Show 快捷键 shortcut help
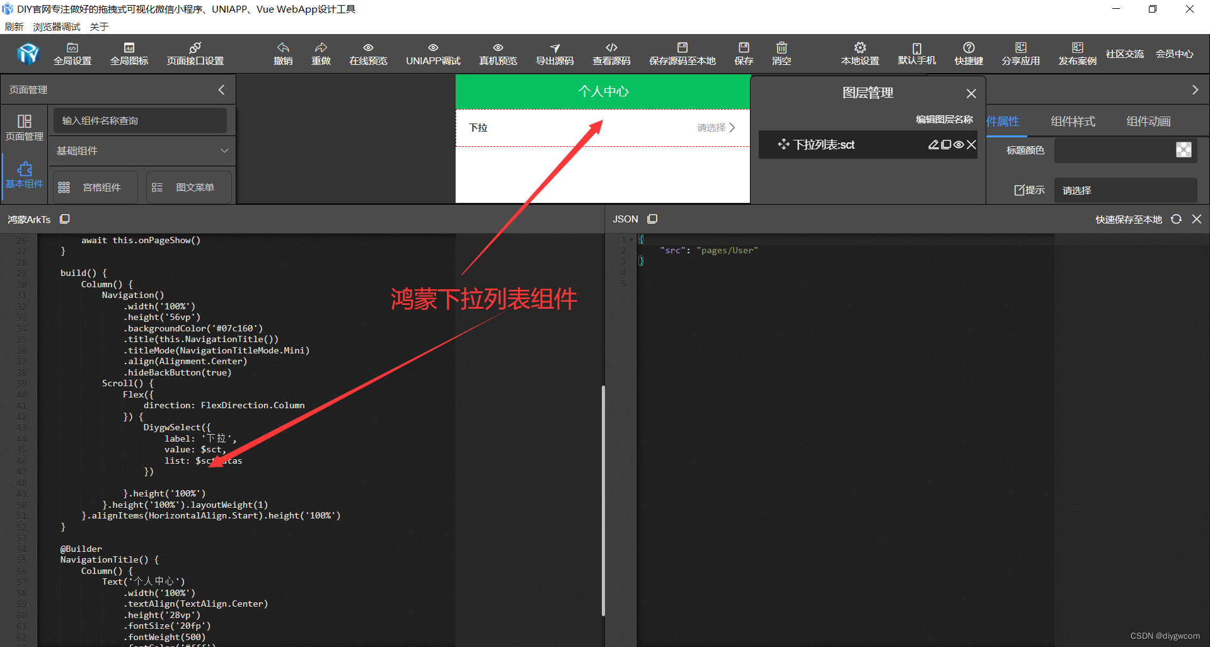The image size is (1210, 647). tap(969, 54)
